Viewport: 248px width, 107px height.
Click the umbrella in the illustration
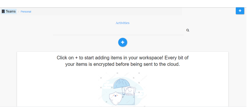point(121,84)
